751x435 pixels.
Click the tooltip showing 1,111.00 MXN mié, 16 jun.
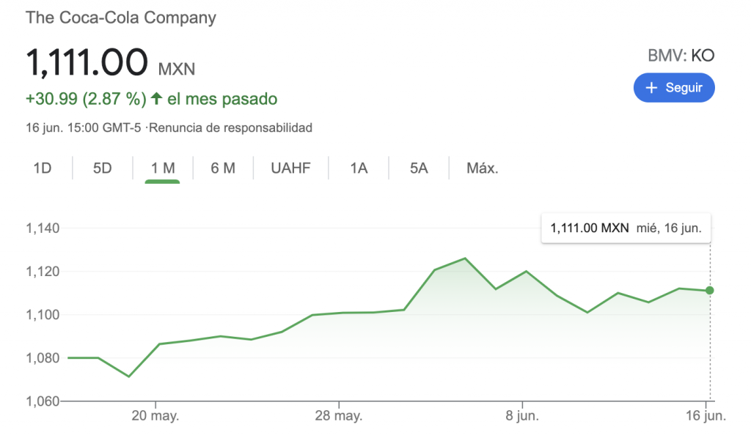626,228
